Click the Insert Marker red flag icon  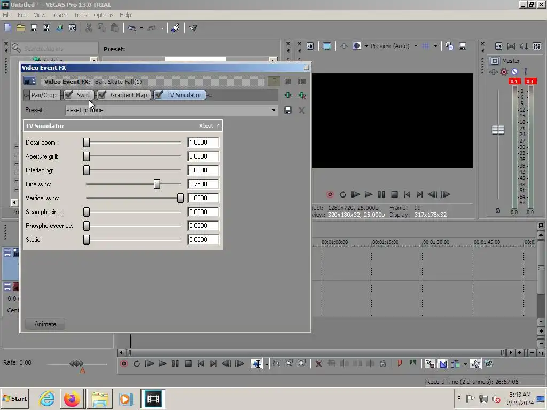[400, 364]
